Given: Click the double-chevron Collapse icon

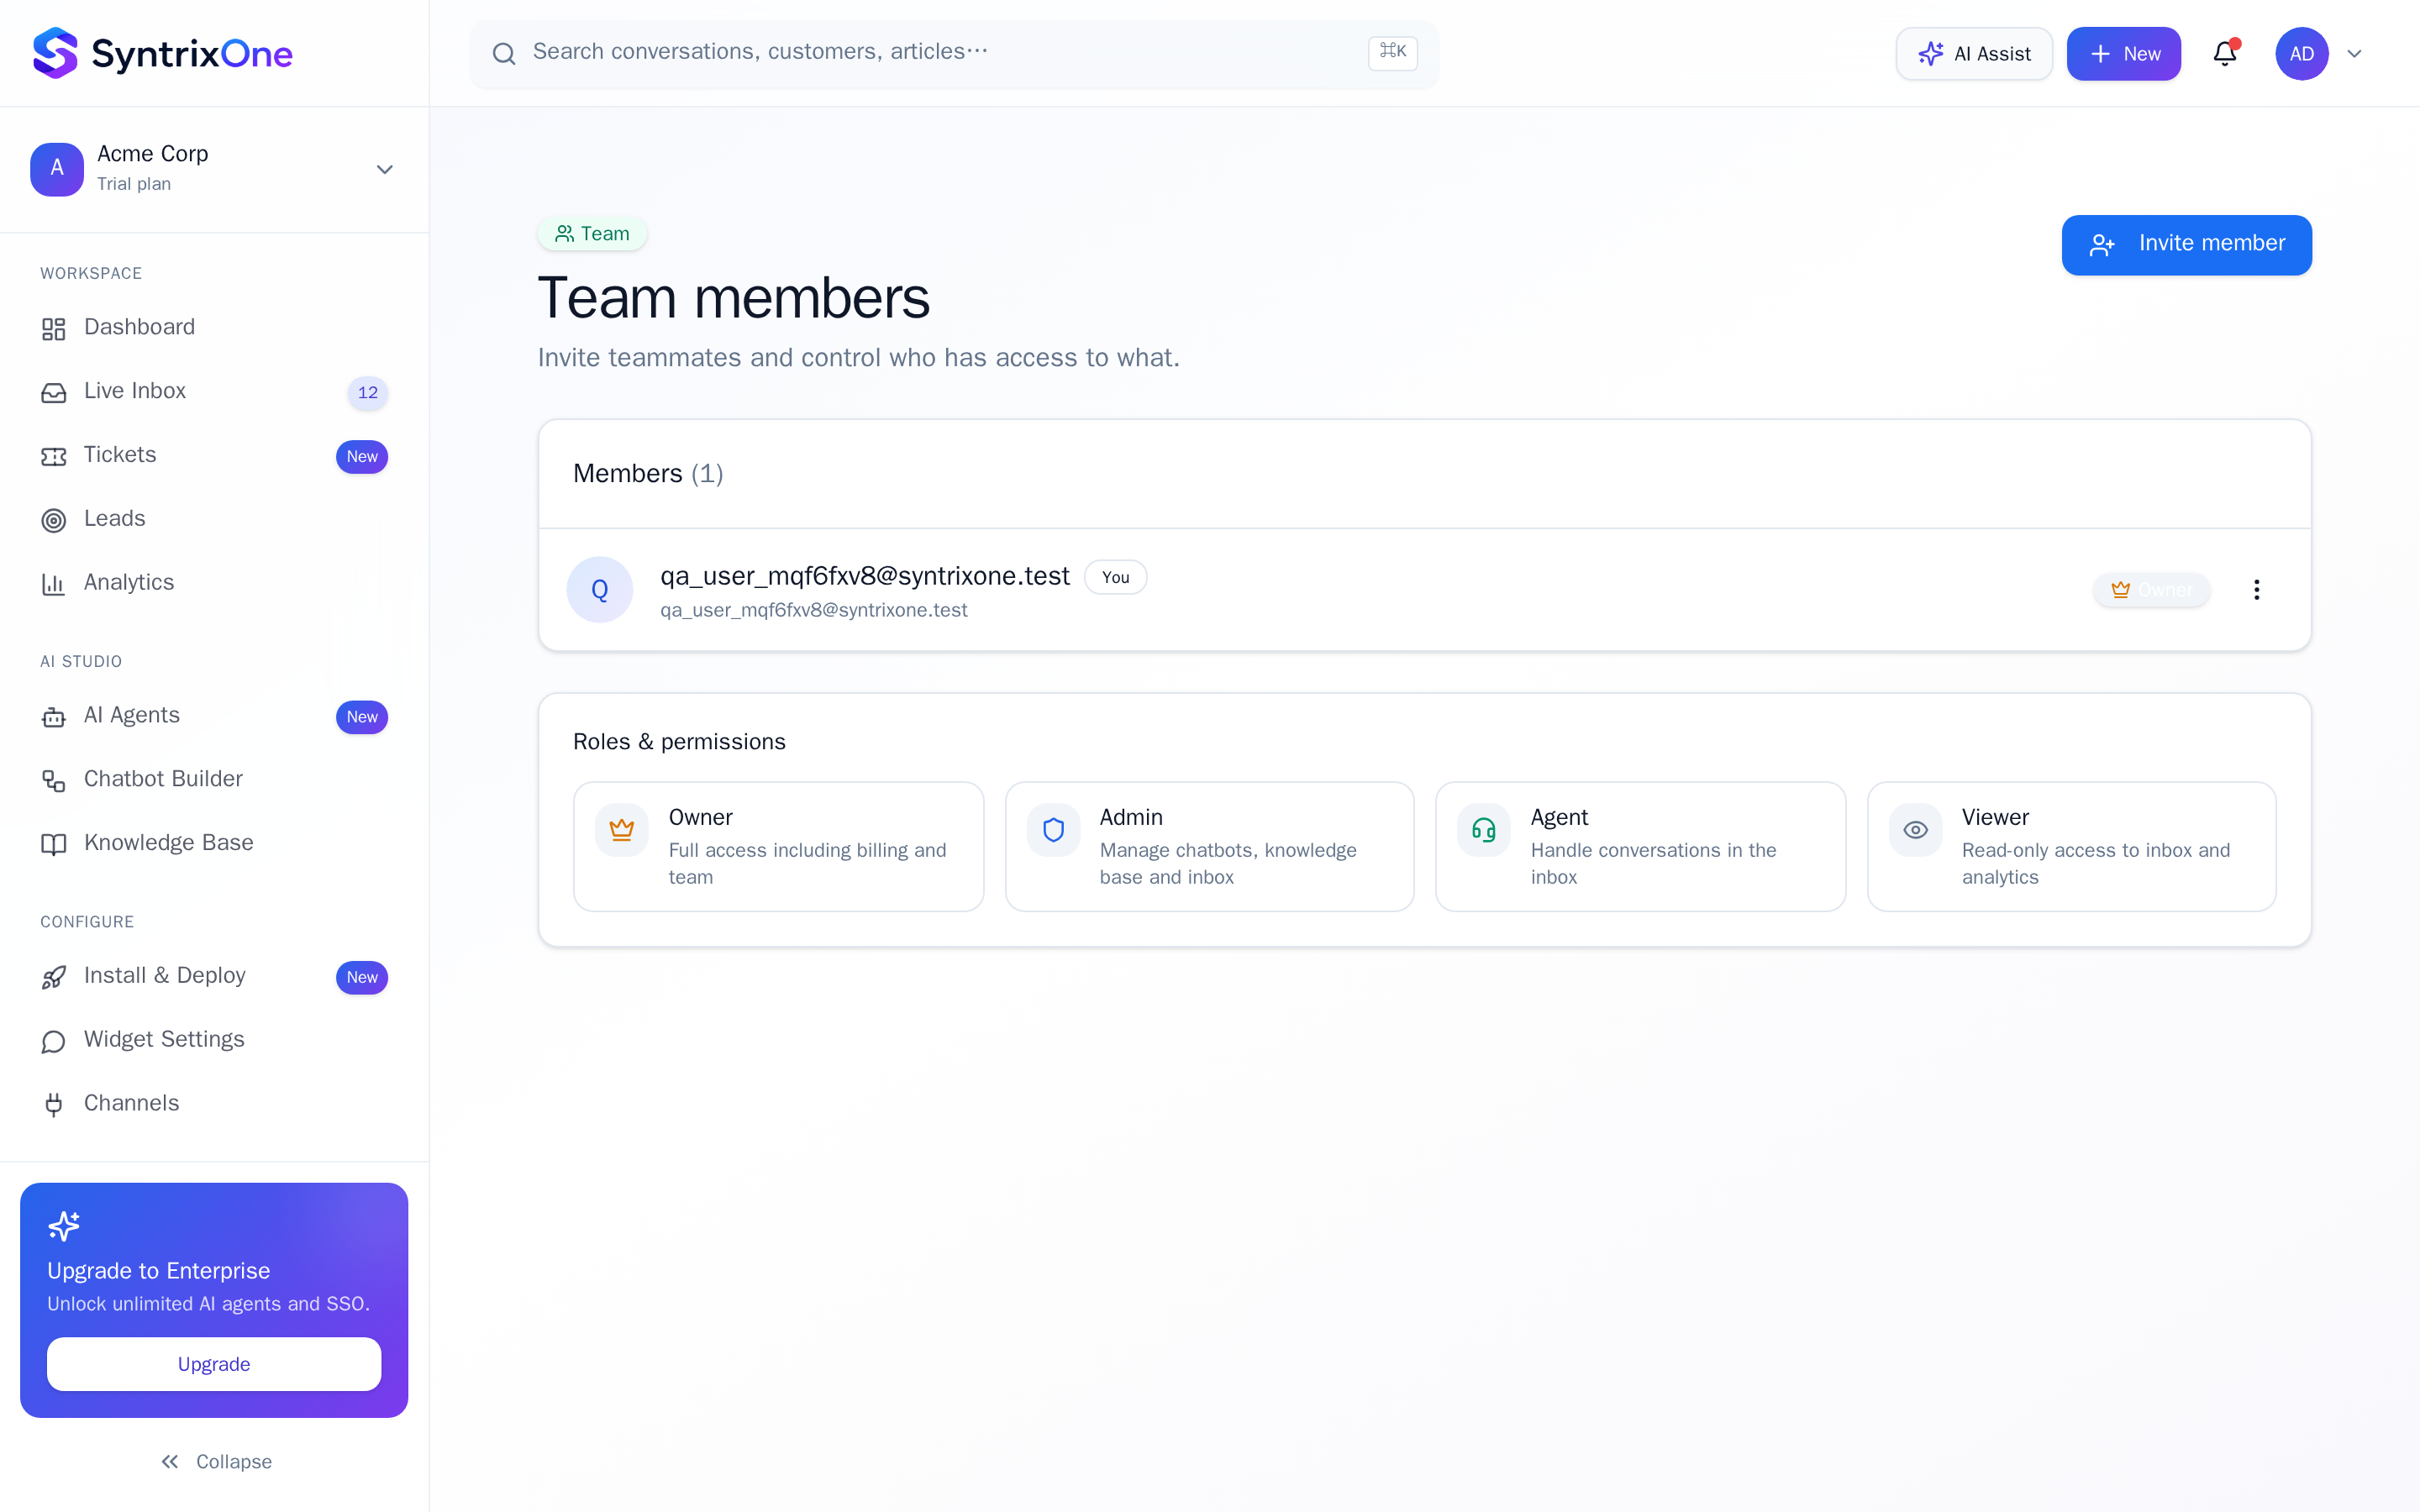Looking at the screenshot, I should point(170,1462).
